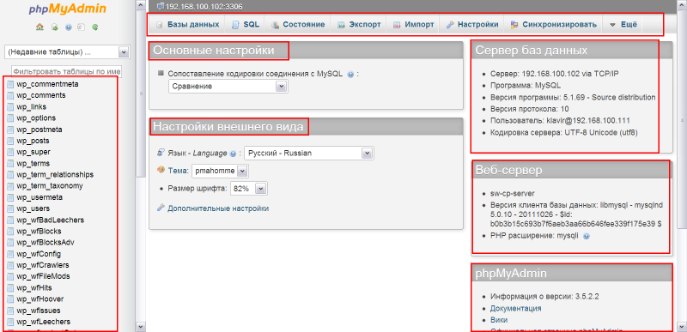687x332 pixels.
Task: Open the Экспорт tab
Action: point(359,25)
